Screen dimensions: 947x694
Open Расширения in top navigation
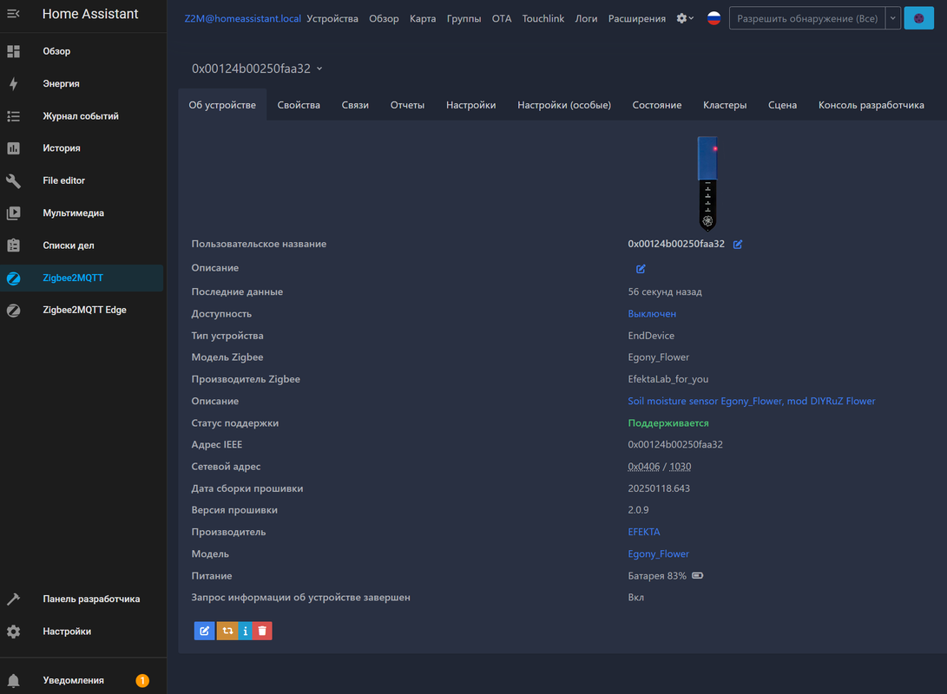pyautogui.click(x=636, y=19)
